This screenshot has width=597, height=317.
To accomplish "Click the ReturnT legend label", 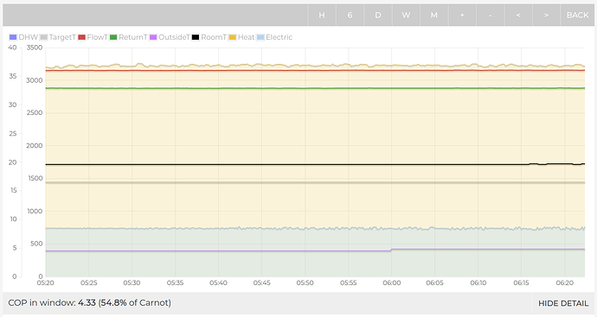I will pos(133,37).
